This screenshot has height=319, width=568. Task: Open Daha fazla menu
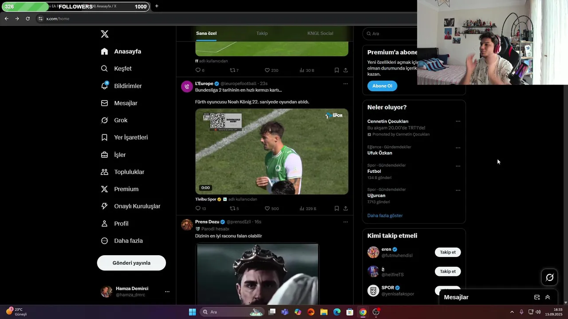[x=122, y=241]
